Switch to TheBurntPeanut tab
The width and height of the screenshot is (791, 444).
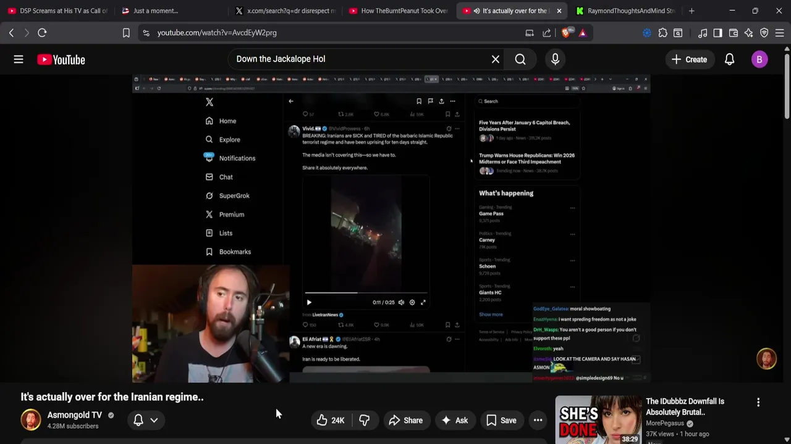(399, 10)
